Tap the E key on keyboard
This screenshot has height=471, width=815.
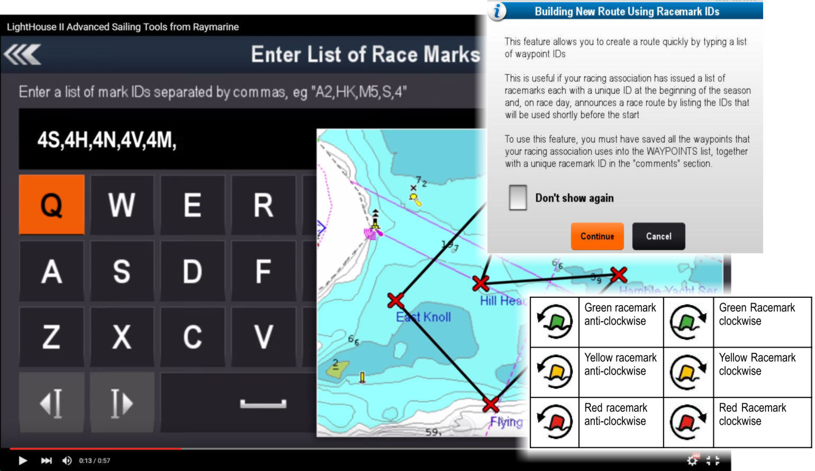click(x=193, y=205)
